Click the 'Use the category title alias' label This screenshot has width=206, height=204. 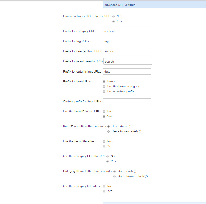(81, 186)
